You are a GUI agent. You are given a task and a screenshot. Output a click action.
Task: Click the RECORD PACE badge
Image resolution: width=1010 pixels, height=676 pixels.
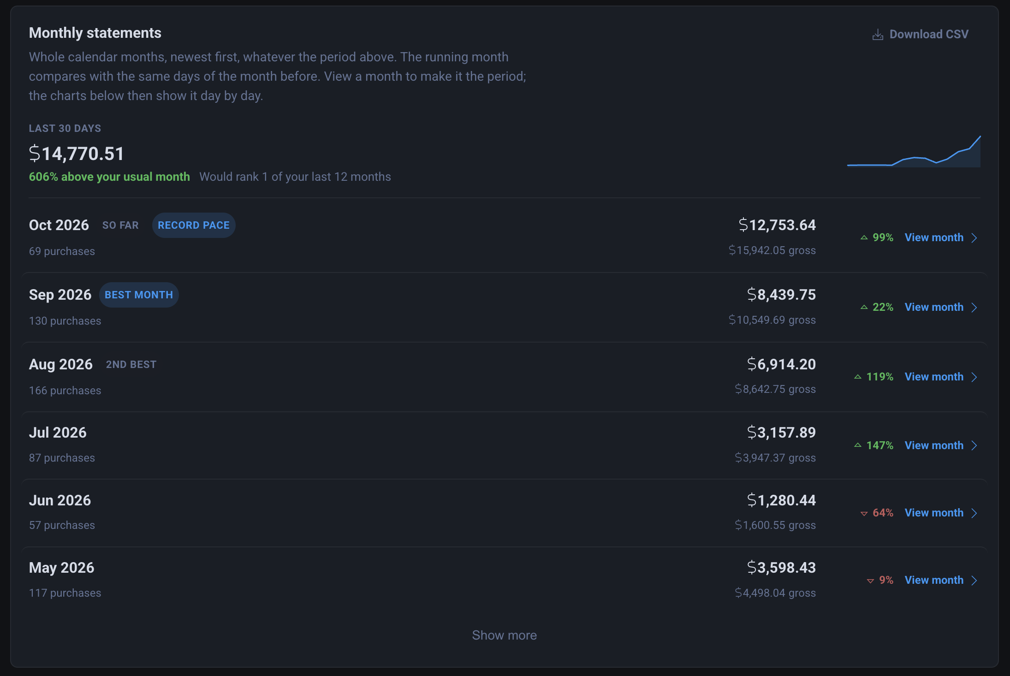pyautogui.click(x=194, y=225)
